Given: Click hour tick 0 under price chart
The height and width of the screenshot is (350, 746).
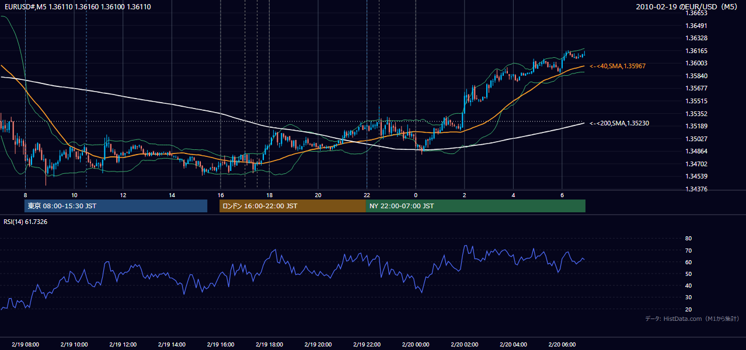Looking at the screenshot, I should pos(416,195).
